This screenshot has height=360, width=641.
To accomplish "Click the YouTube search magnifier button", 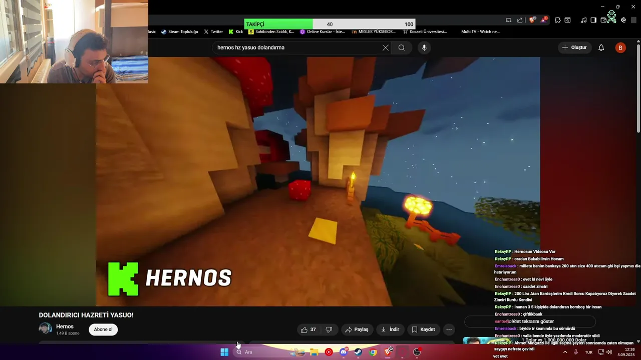I will coord(402,47).
